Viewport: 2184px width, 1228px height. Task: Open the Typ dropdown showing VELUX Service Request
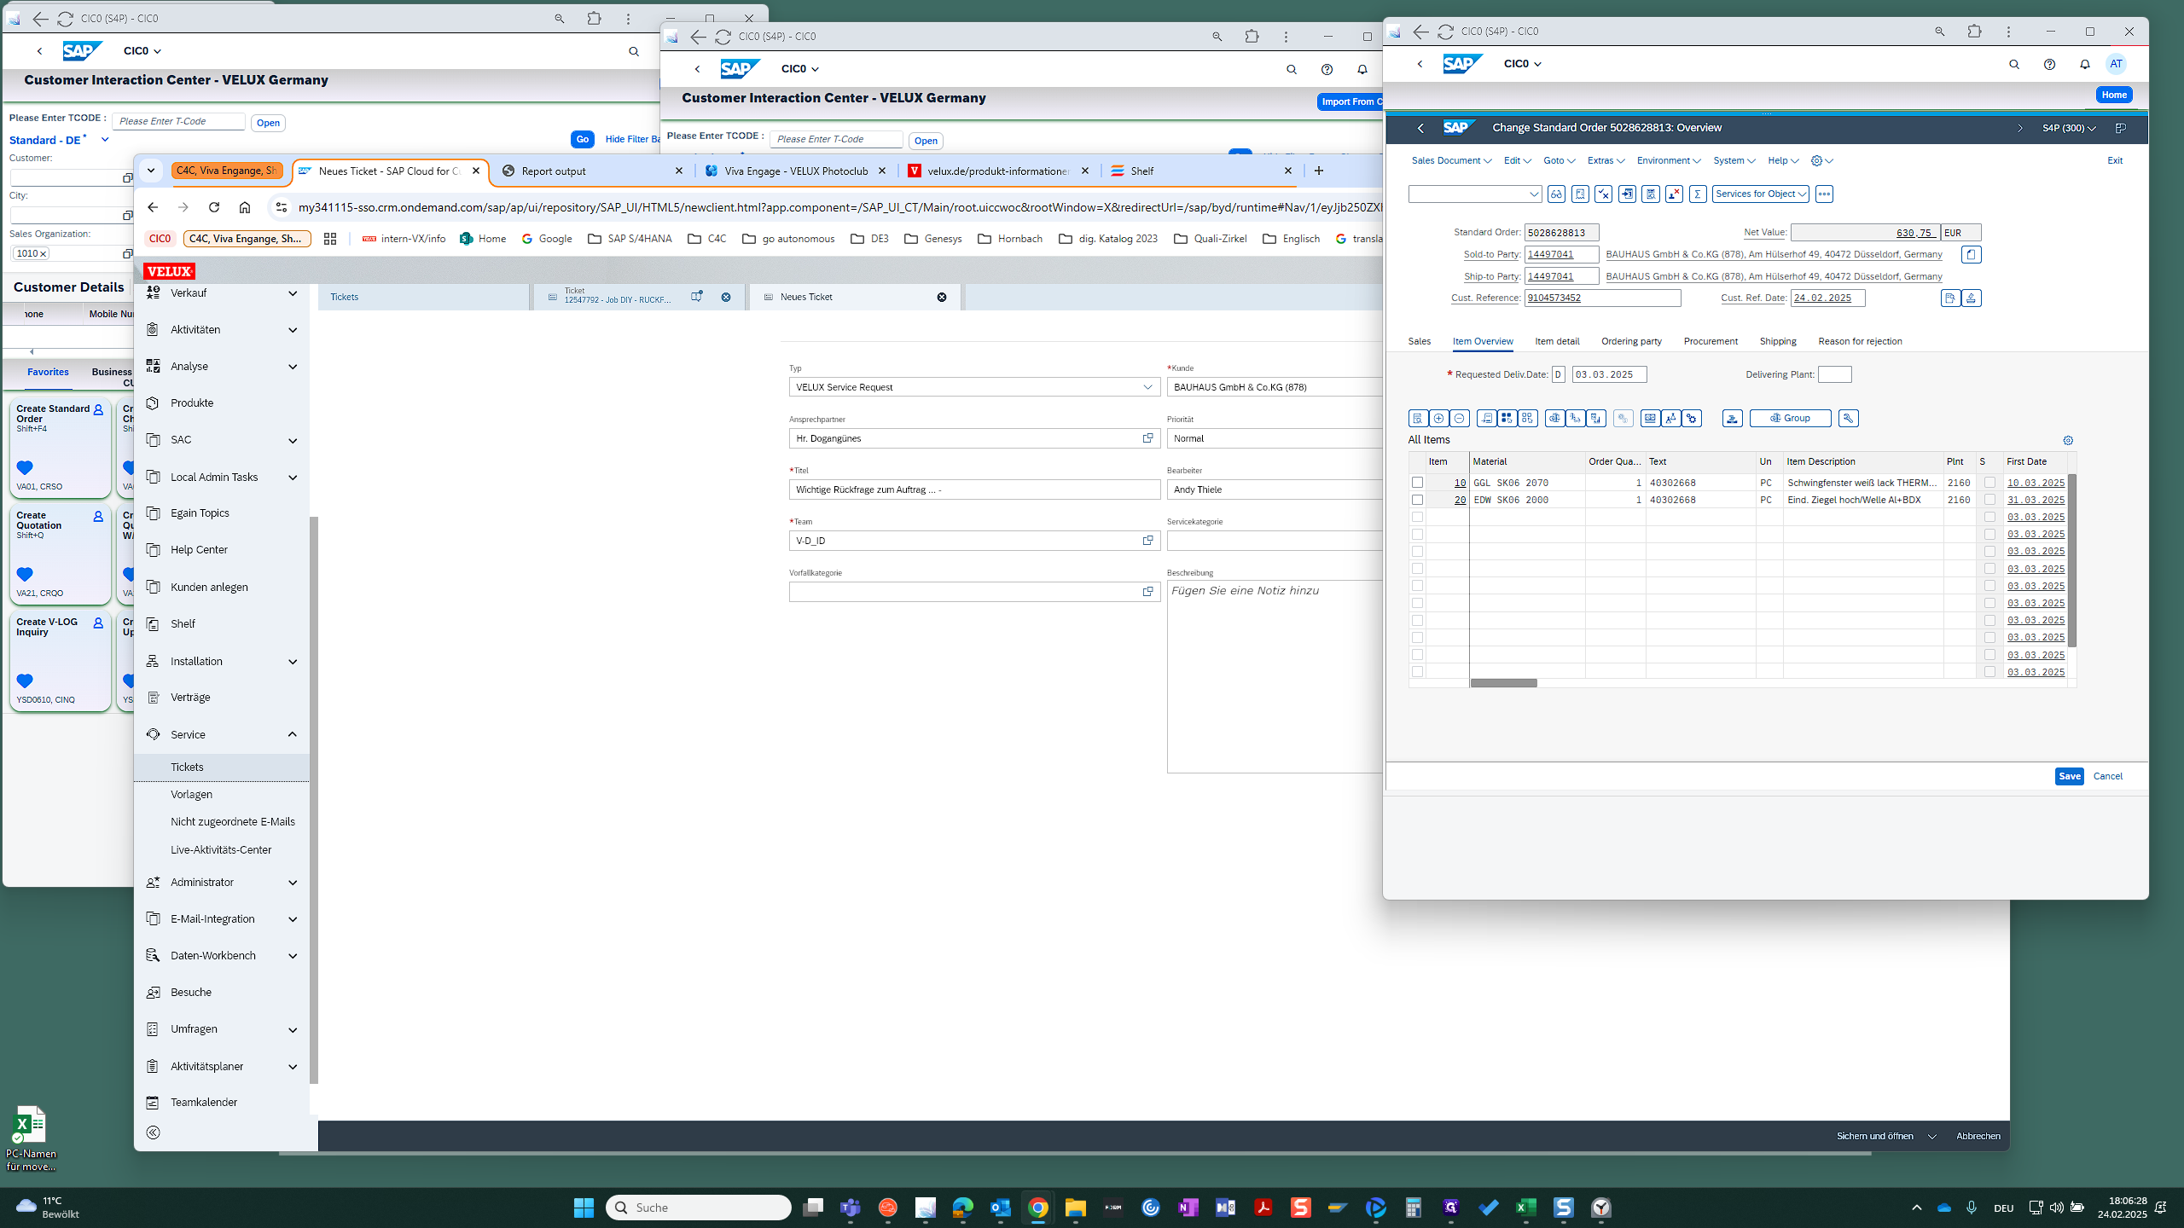[x=1147, y=387]
